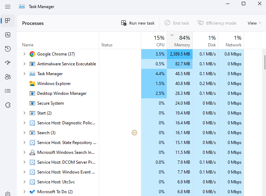Screen dimensions: 266x196
Task: Open the Users page icon
Action: click(x=8, y=77)
